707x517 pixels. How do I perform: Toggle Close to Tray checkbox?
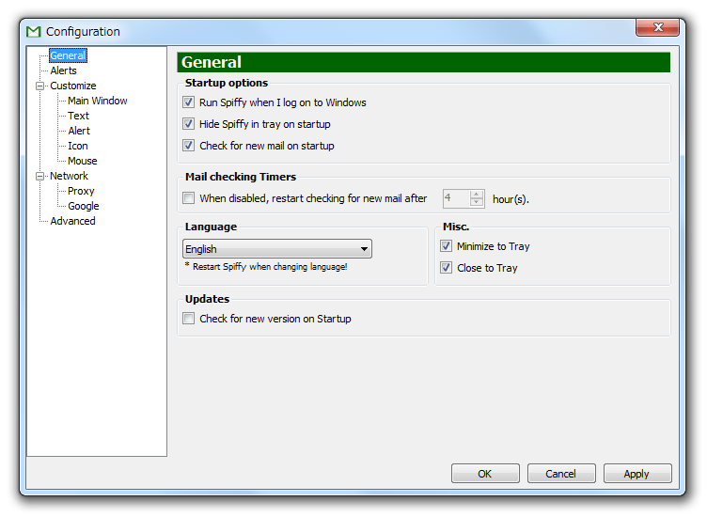446,268
